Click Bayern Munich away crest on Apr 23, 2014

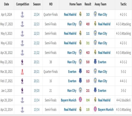pos(95,109)
